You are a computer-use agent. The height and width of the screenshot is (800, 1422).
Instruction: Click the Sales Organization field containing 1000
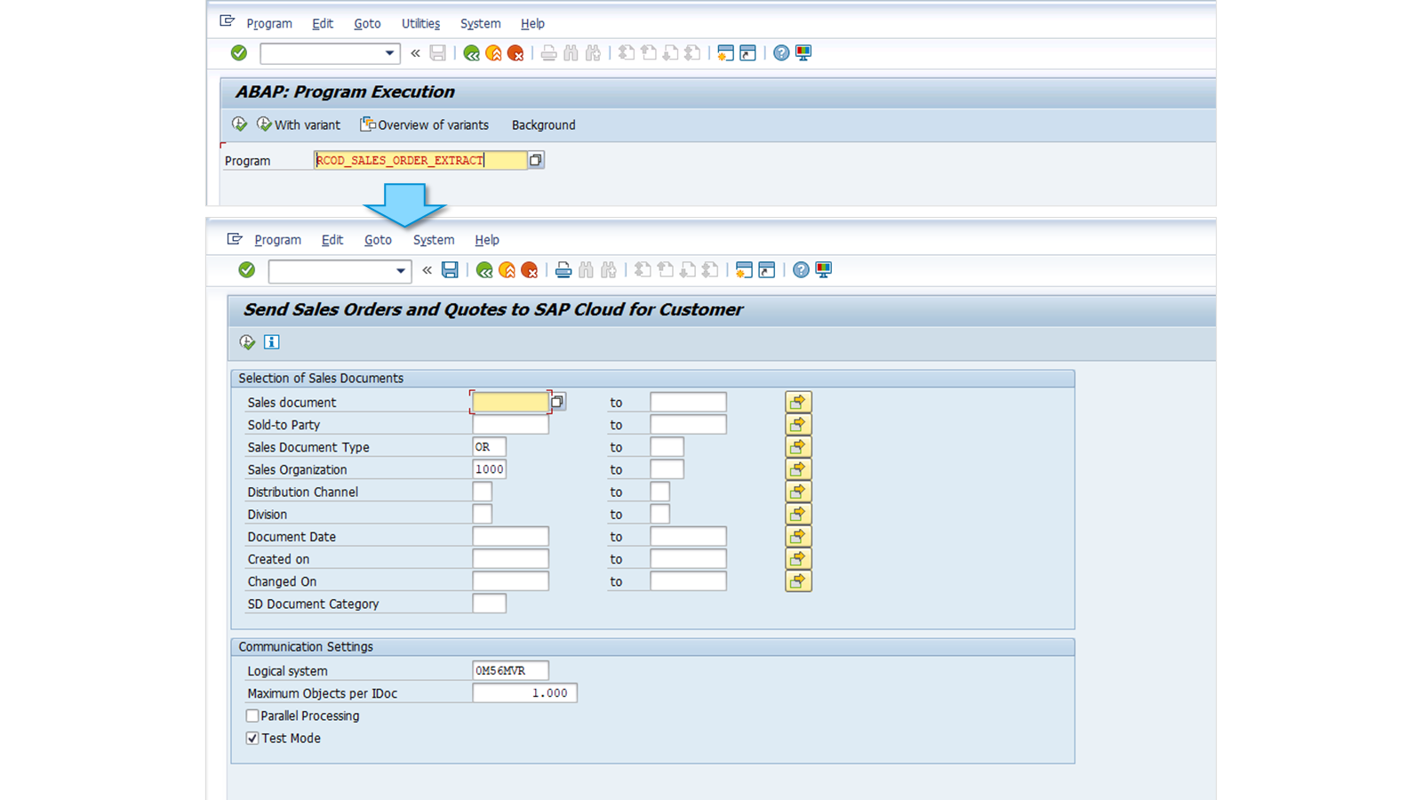(x=489, y=469)
